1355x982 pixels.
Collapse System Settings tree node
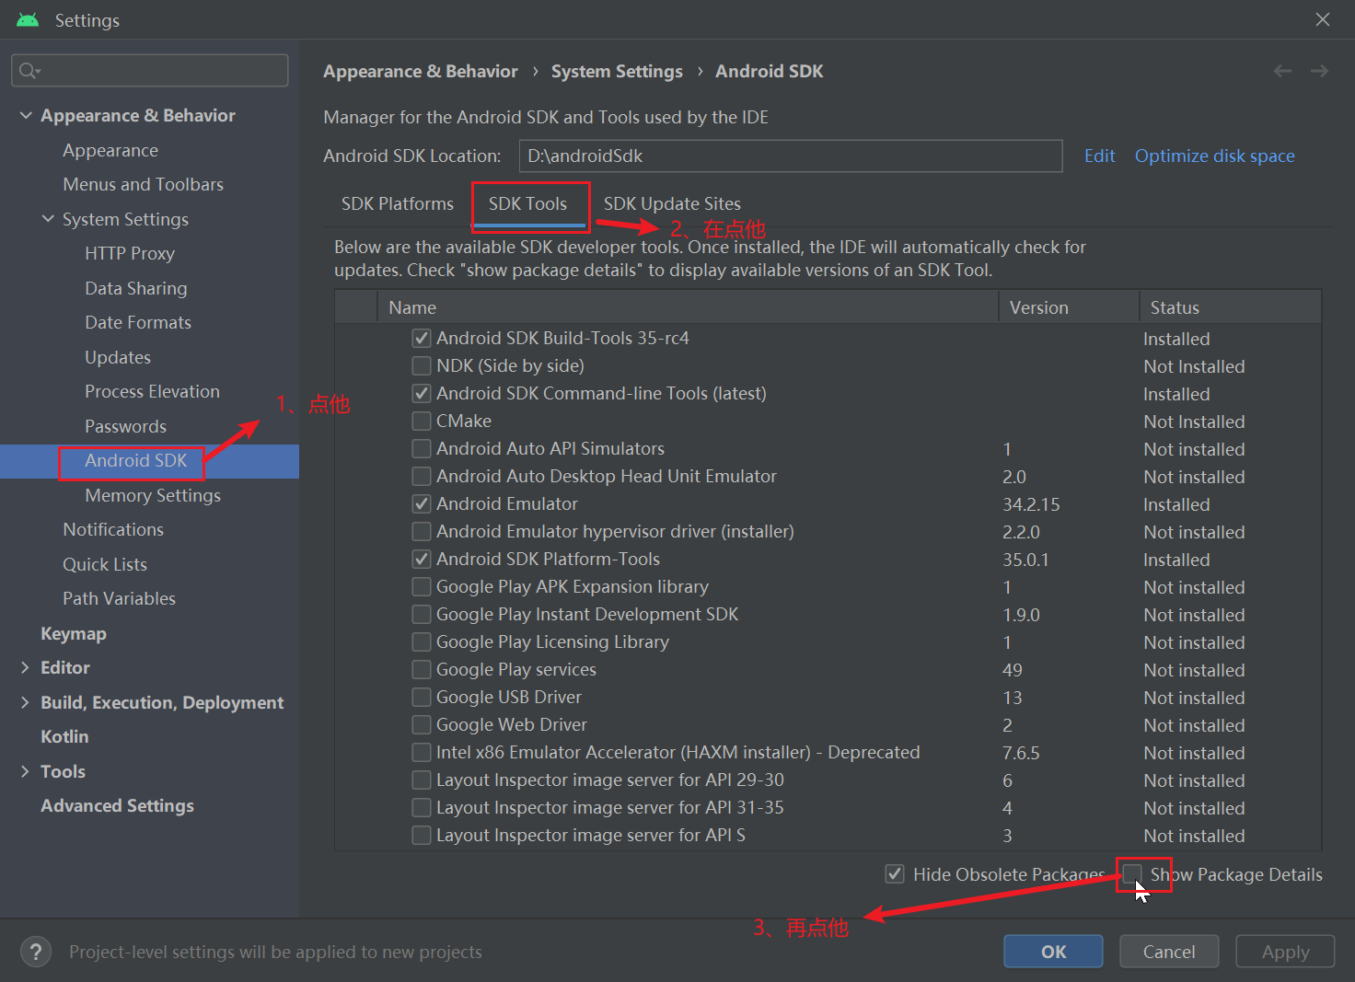pyautogui.click(x=48, y=218)
